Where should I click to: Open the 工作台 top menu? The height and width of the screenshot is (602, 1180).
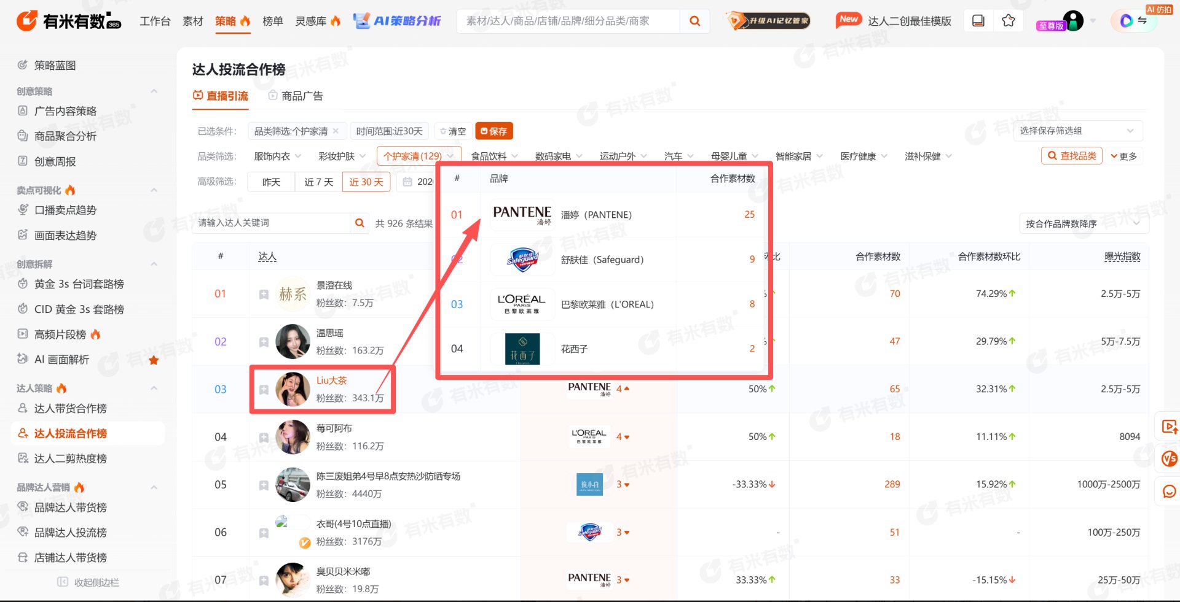point(155,21)
